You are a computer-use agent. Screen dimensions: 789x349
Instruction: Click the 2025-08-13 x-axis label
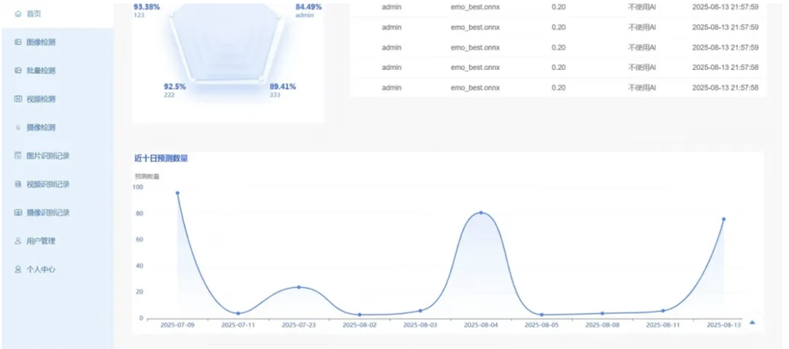point(724,325)
